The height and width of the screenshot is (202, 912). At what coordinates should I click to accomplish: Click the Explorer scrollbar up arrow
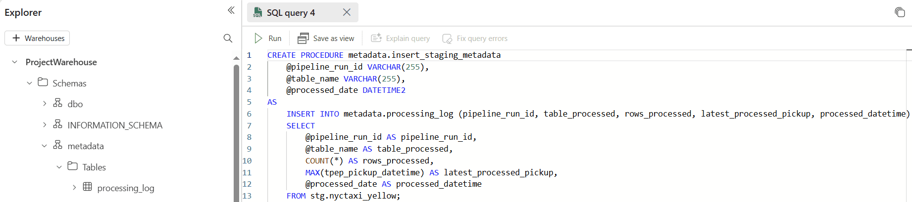click(x=236, y=58)
